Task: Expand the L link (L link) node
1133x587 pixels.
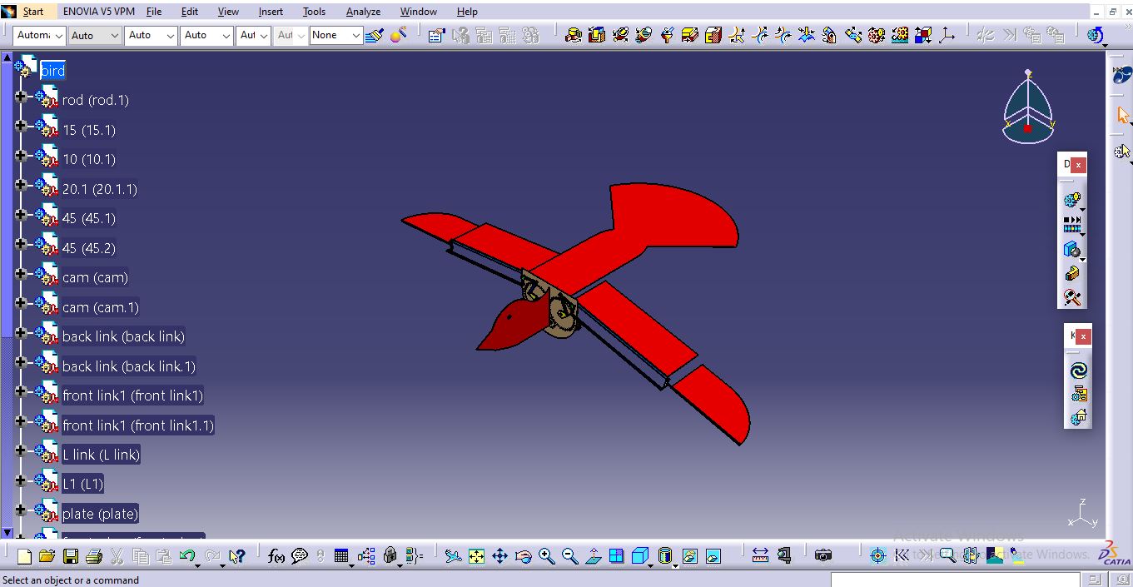Action: [21, 451]
